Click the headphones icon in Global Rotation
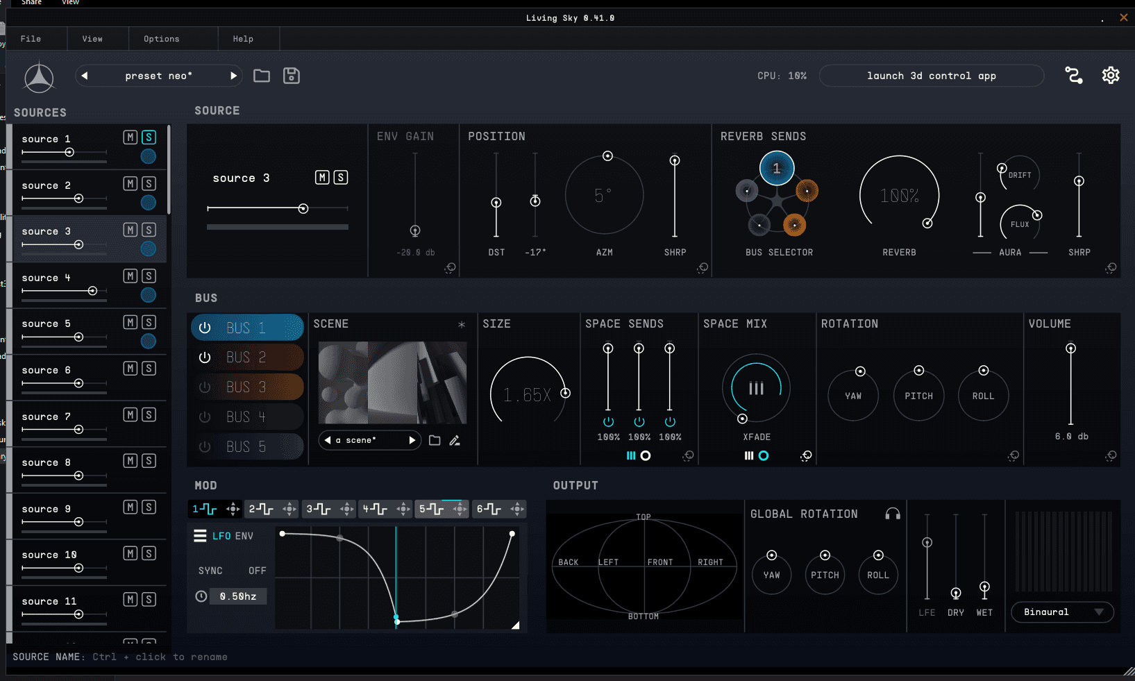The height and width of the screenshot is (681, 1135). (x=893, y=514)
